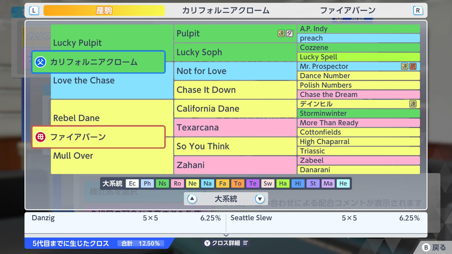
Task: Select the Fa lineage swatch
Action: (x=222, y=183)
